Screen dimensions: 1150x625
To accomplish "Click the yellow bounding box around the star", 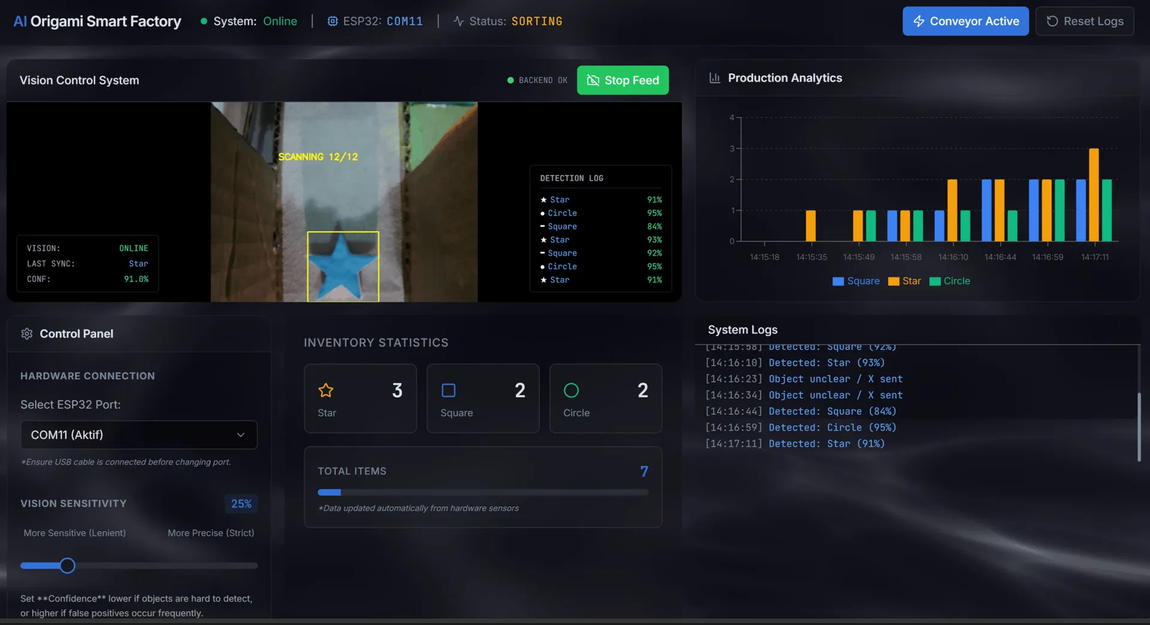I will [343, 266].
